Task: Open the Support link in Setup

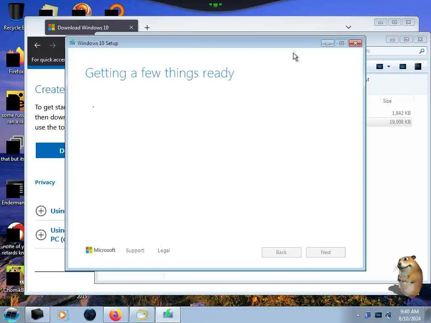Action: tap(135, 251)
